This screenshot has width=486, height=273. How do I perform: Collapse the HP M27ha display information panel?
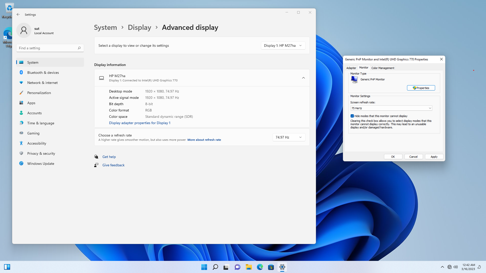coord(303,78)
